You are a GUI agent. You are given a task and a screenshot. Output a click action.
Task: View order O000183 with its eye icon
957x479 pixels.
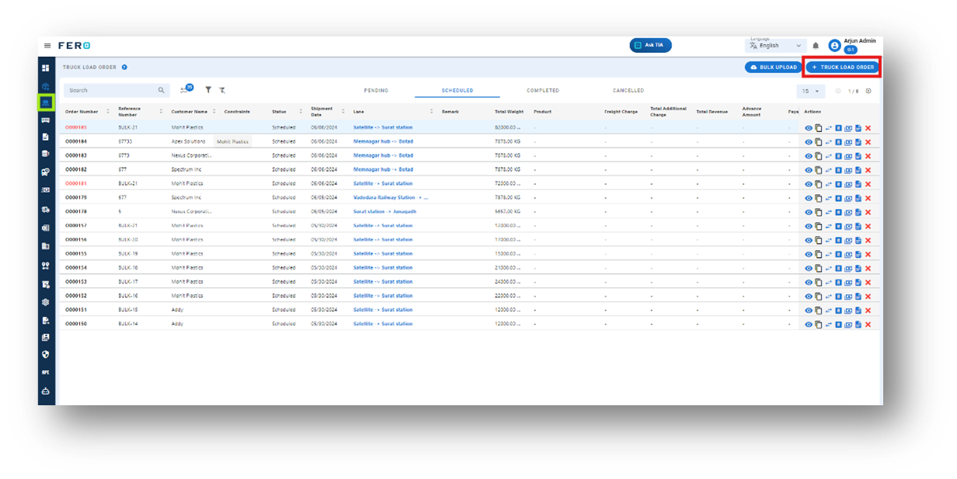pyautogui.click(x=809, y=156)
